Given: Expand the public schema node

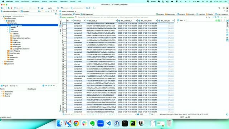Looking at the screenshot, I should 8,27.
